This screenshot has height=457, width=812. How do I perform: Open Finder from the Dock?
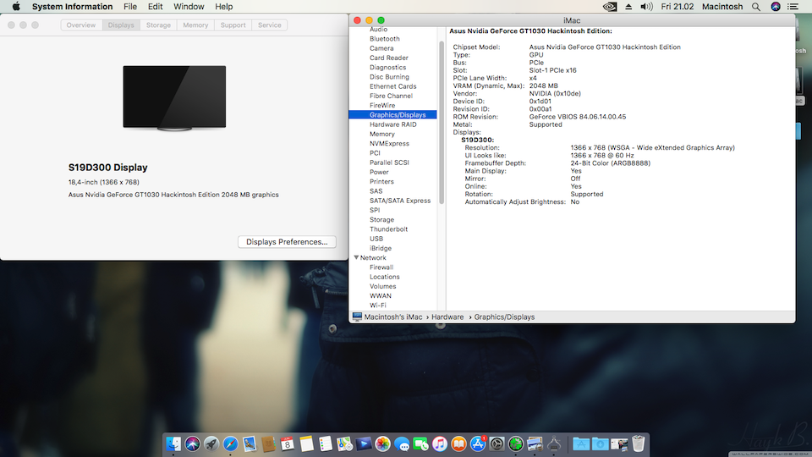(x=173, y=444)
